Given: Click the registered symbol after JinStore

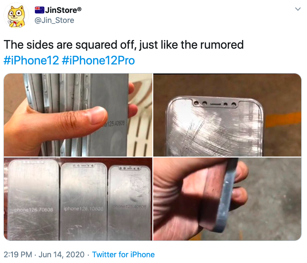Looking at the screenshot, I should [x=79, y=9].
